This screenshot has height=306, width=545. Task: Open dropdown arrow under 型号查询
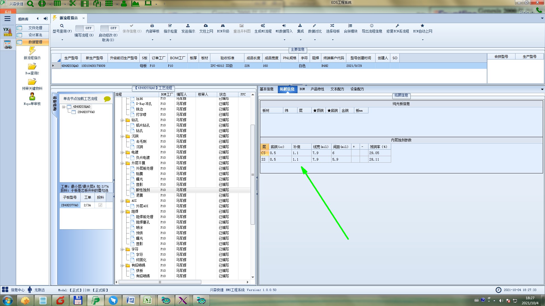62,40
